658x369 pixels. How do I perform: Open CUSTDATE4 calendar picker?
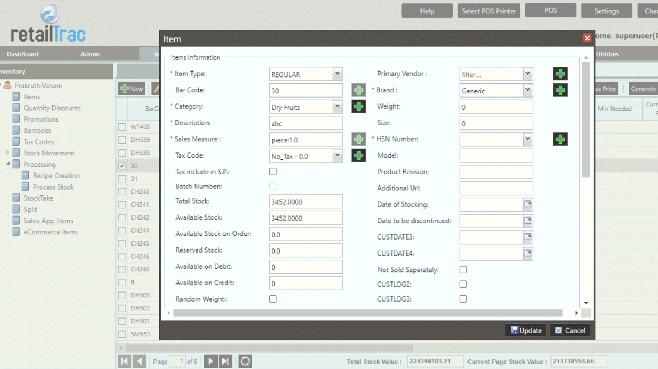click(528, 254)
